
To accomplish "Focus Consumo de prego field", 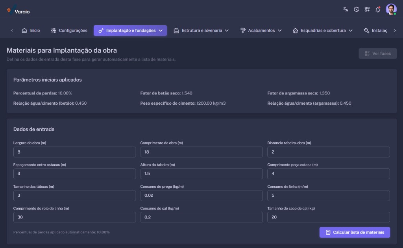I will (201, 196).
